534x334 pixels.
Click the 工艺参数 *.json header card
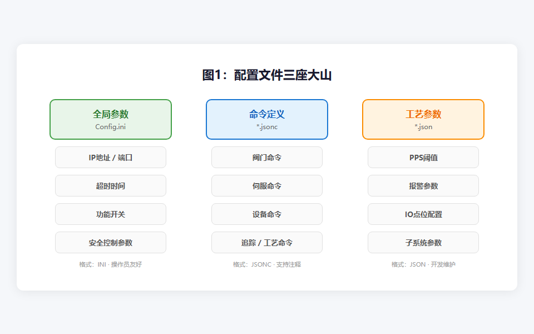423,119
